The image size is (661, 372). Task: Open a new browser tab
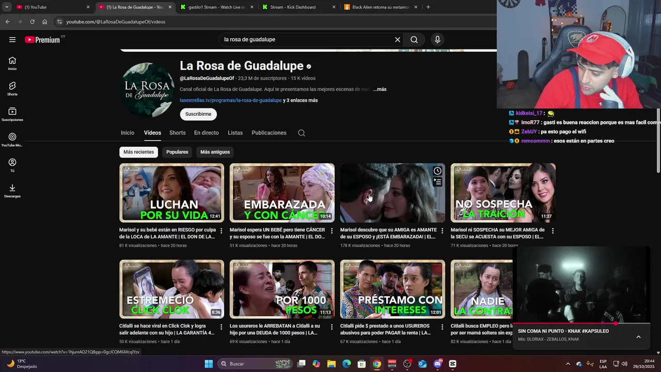[428, 7]
